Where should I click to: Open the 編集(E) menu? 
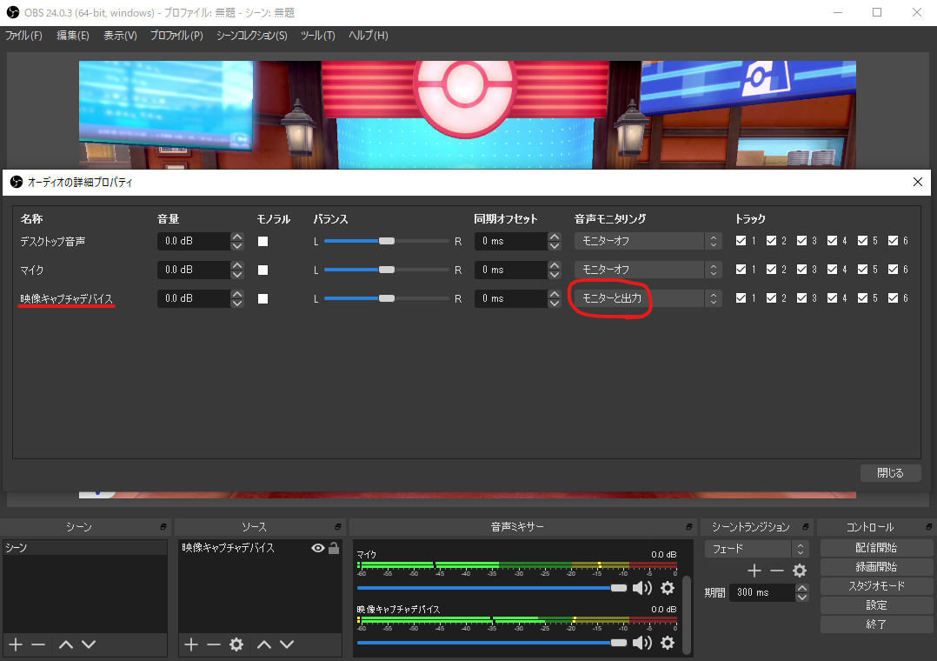tap(73, 36)
